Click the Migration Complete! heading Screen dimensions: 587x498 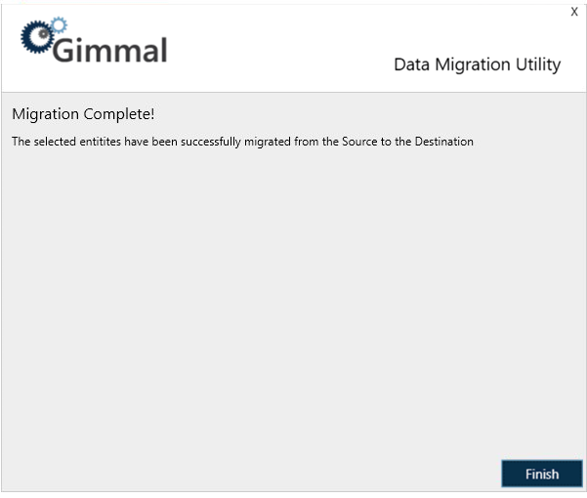[x=83, y=114]
